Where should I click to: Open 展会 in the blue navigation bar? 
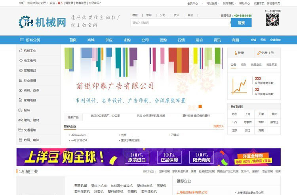pyautogui.click(x=199, y=40)
